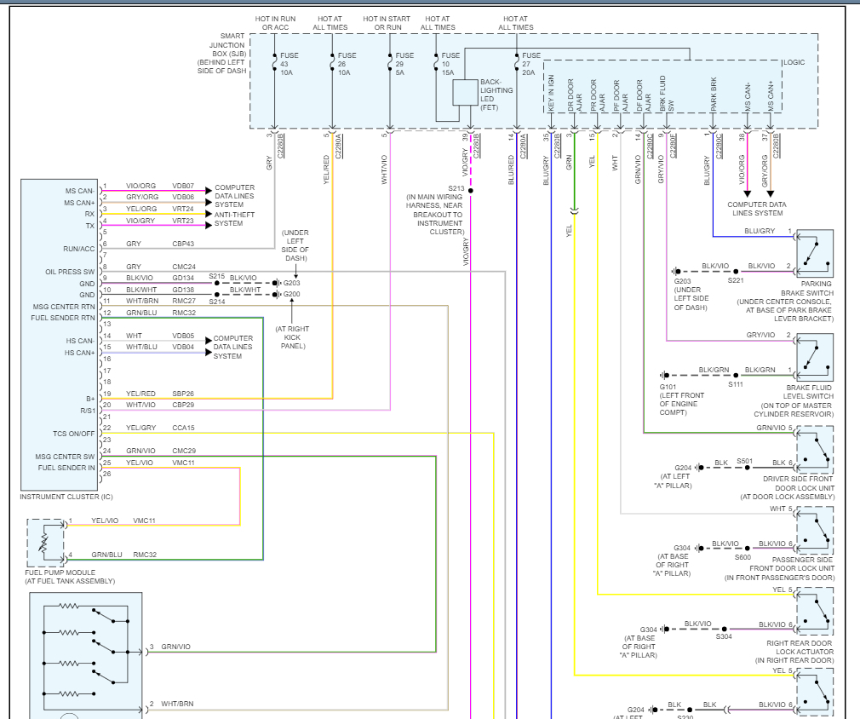Click the Back-Lighting LED (FET) box
860x719 pixels.
[465, 92]
